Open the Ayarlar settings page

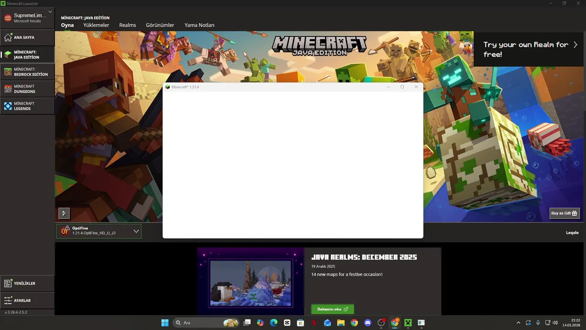(27, 301)
